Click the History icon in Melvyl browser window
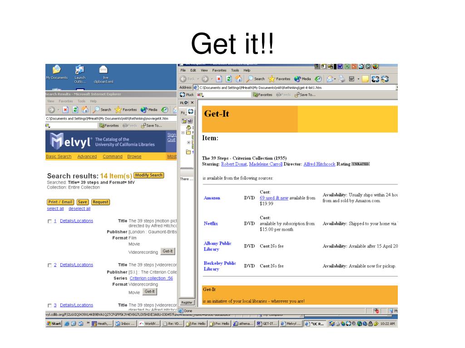465x348 pixels. [x=164, y=110]
